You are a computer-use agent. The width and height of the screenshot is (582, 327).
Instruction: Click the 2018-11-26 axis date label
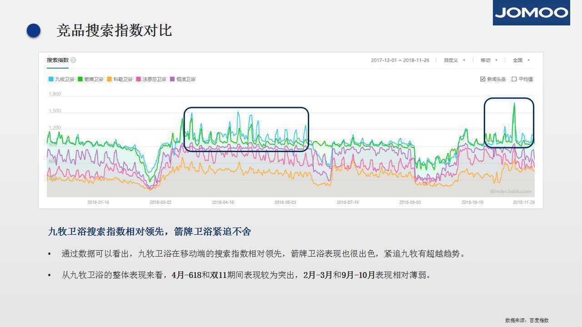click(x=524, y=203)
